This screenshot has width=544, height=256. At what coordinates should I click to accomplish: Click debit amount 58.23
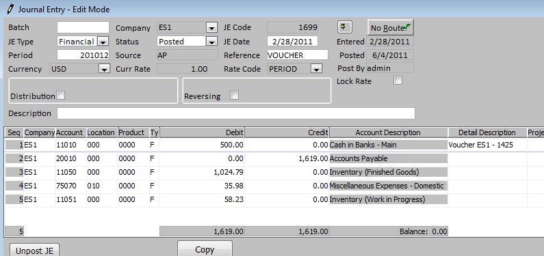pyautogui.click(x=202, y=199)
